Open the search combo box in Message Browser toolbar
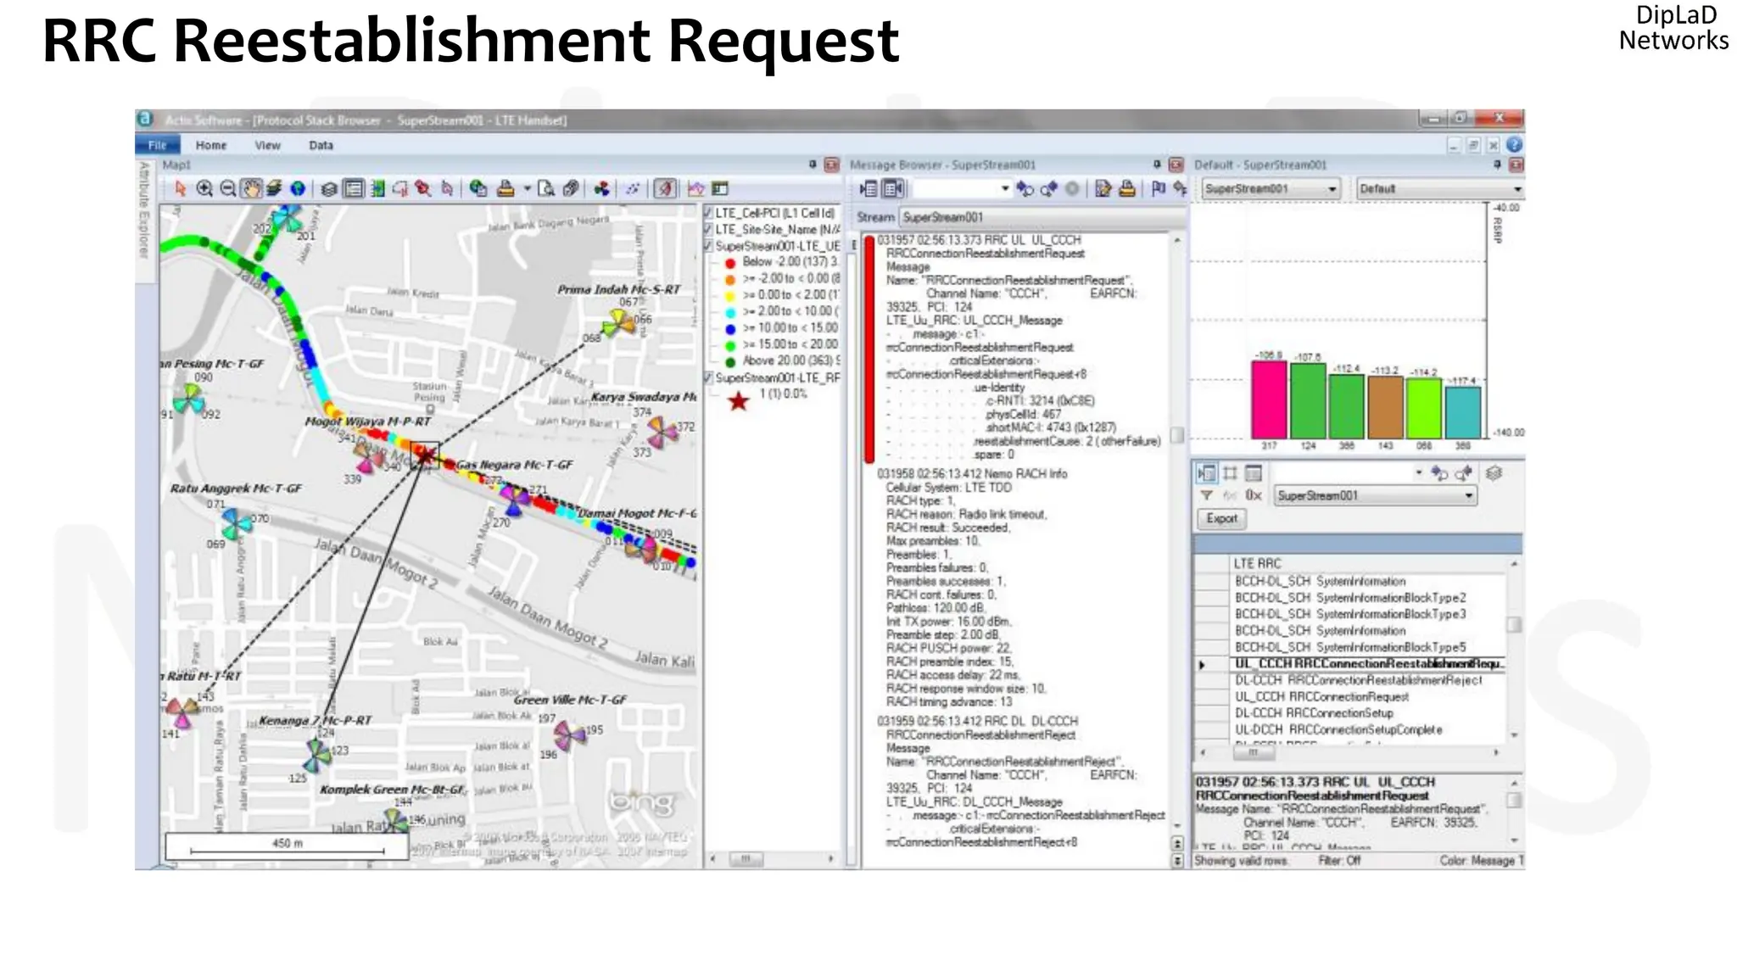Image resolution: width=1737 pixels, height=977 pixels. click(x=963, y=188)
